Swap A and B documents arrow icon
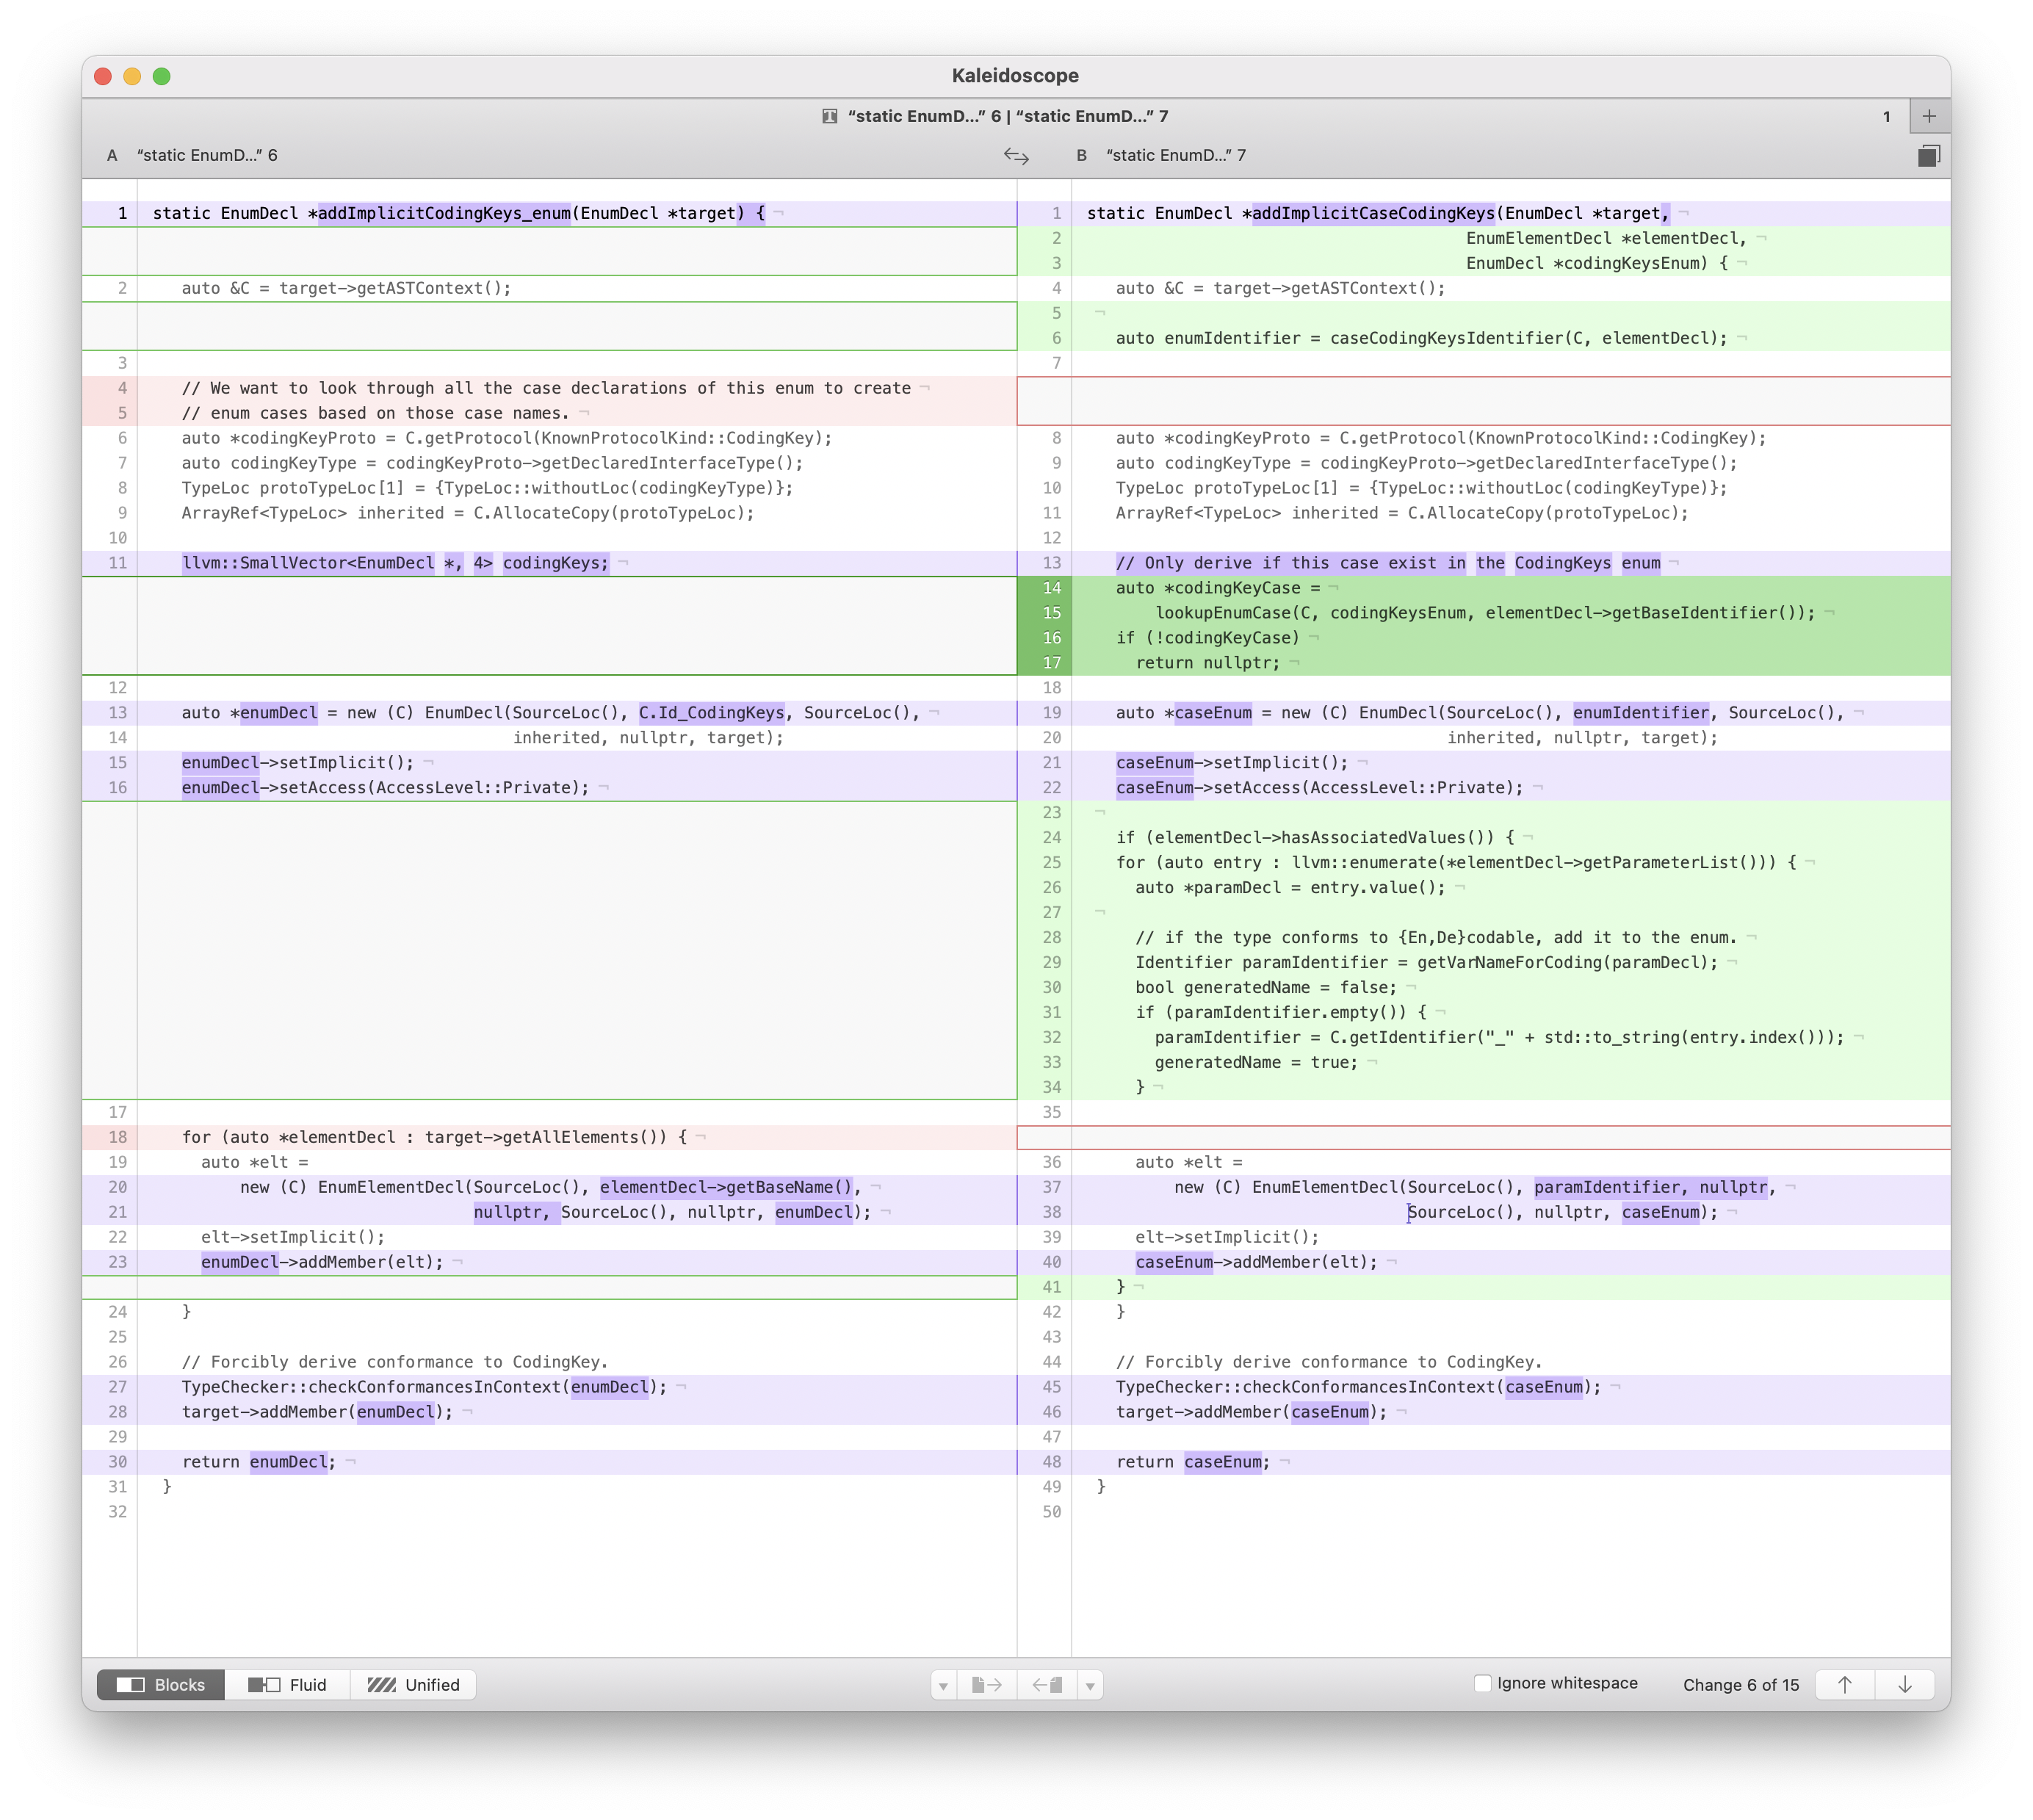This screenshot has width=2033, height=1820. point(1016,155)
